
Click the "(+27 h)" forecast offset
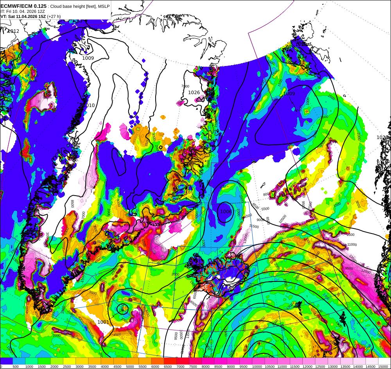point(54,16)
